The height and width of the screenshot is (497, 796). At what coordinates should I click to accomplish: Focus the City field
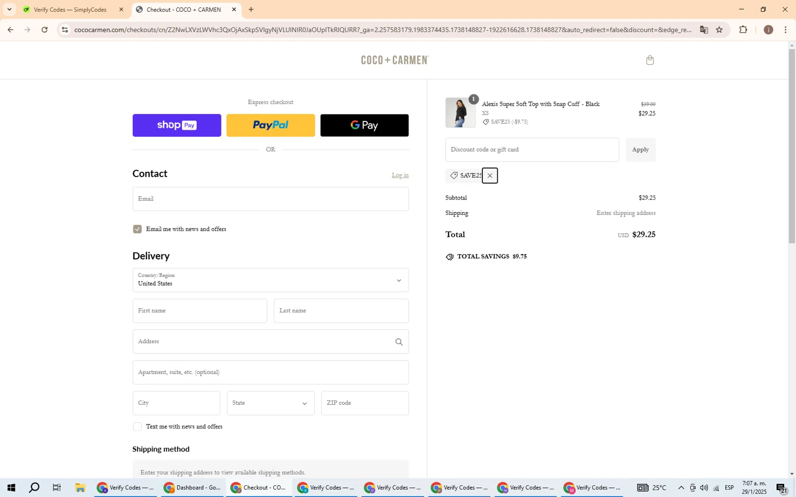176,403
